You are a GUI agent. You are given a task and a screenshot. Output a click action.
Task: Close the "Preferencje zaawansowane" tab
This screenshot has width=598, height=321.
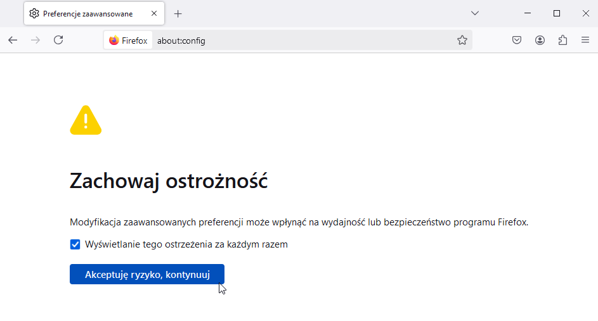(x=154, y=13)
